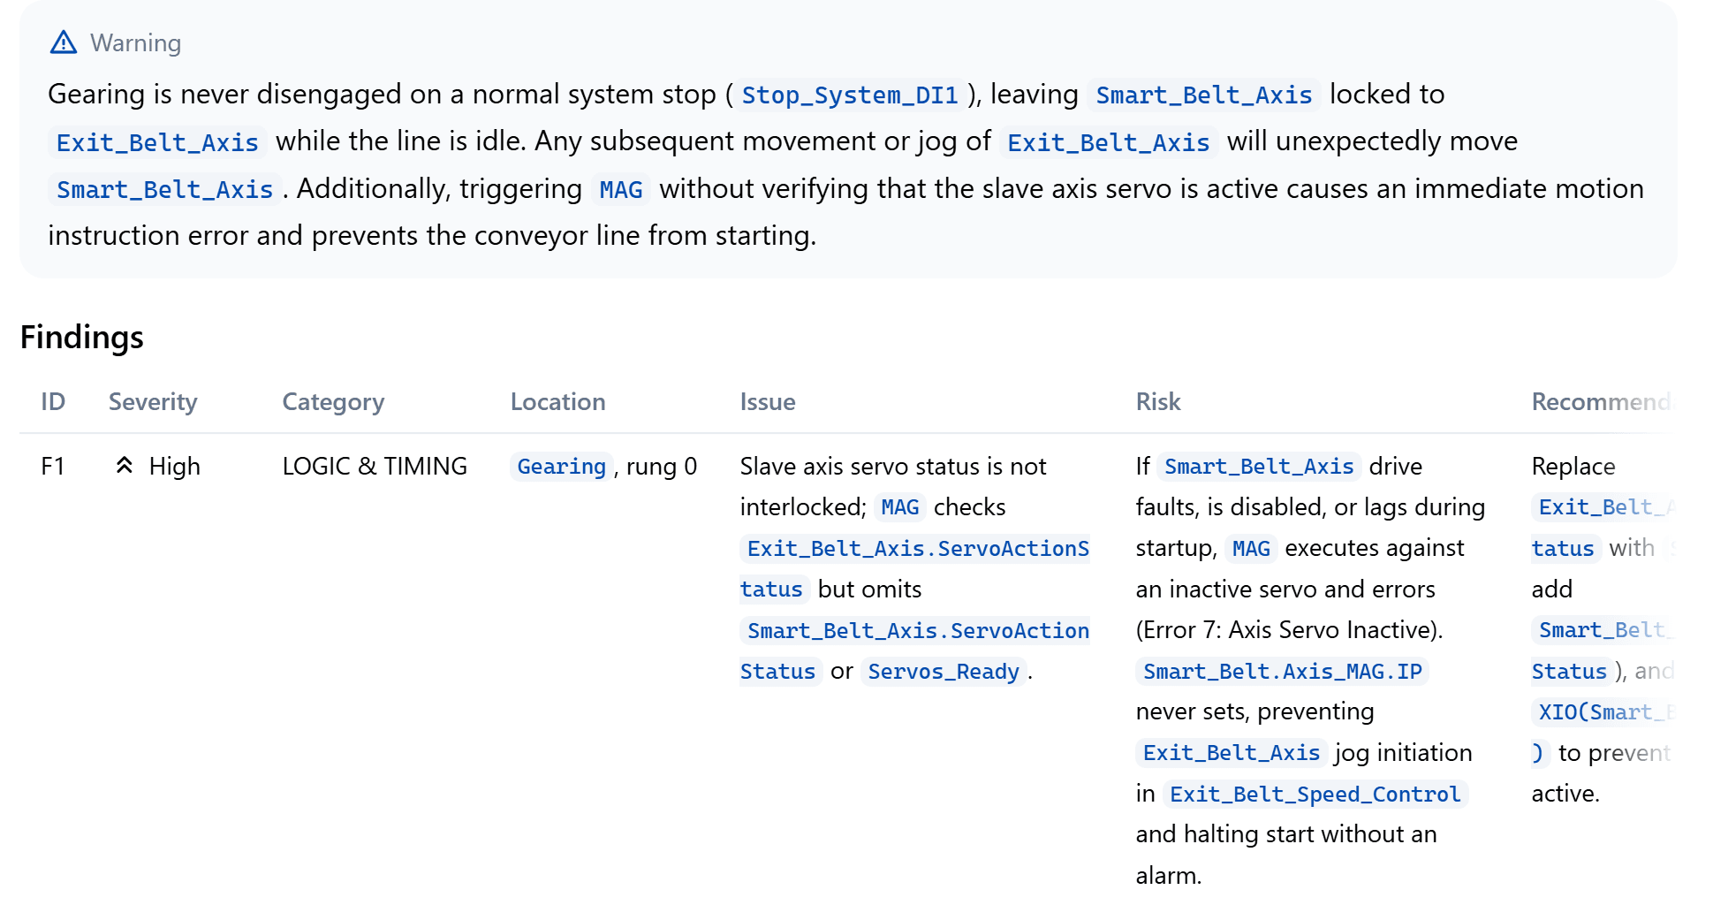
Task: Click the MAG tag in the warning text
Action: tap(621, 189)
